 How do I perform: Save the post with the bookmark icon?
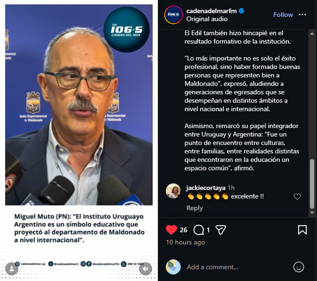pos(302,230)
